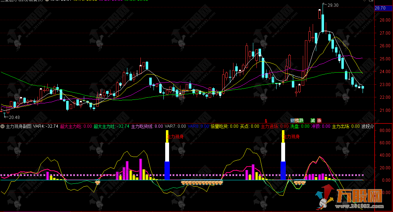Click the red $ marker on chart
This screenshot has height=212, width=393.
266,120
